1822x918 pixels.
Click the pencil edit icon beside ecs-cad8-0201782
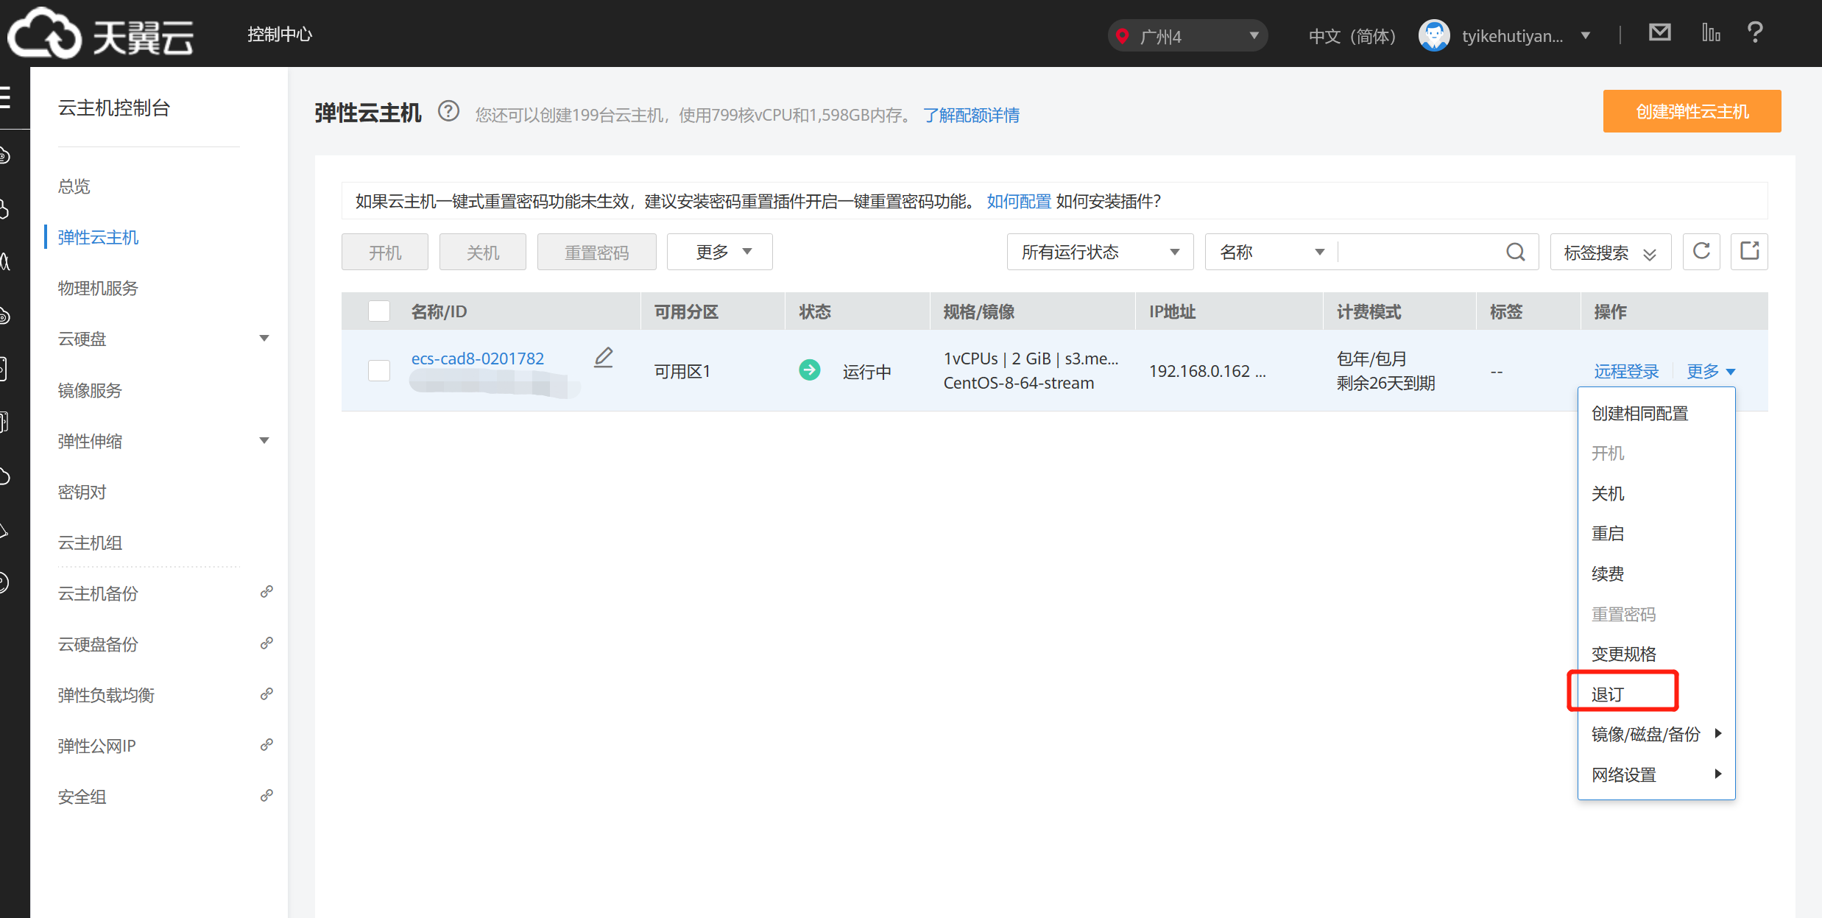[604, 358]
